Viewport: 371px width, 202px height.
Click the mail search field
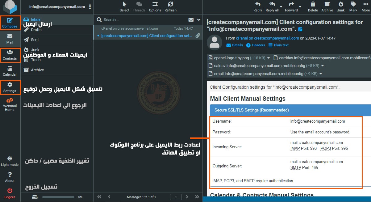[x=142, y=20]
